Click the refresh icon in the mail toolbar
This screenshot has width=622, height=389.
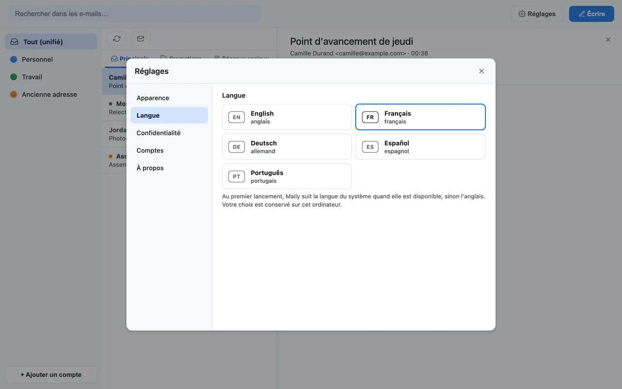coord(117,39)
